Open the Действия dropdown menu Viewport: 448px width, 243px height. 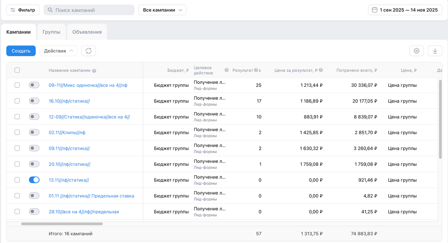click(x=58, y=51)
